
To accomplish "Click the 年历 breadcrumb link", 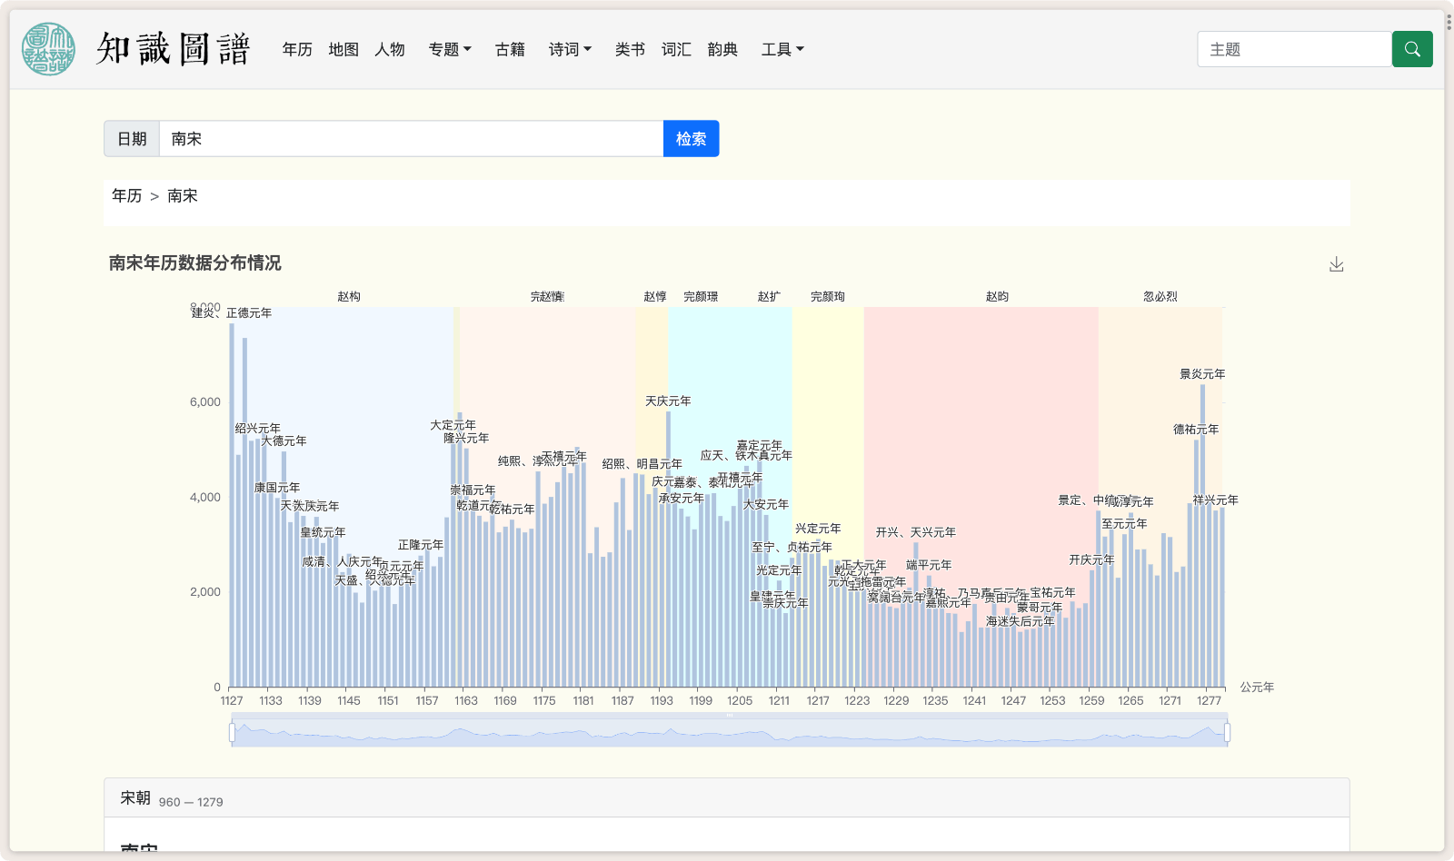I will (126, 195).
